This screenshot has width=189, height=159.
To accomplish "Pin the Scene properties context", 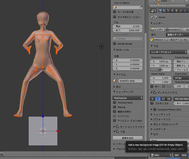I will (152, 17).
